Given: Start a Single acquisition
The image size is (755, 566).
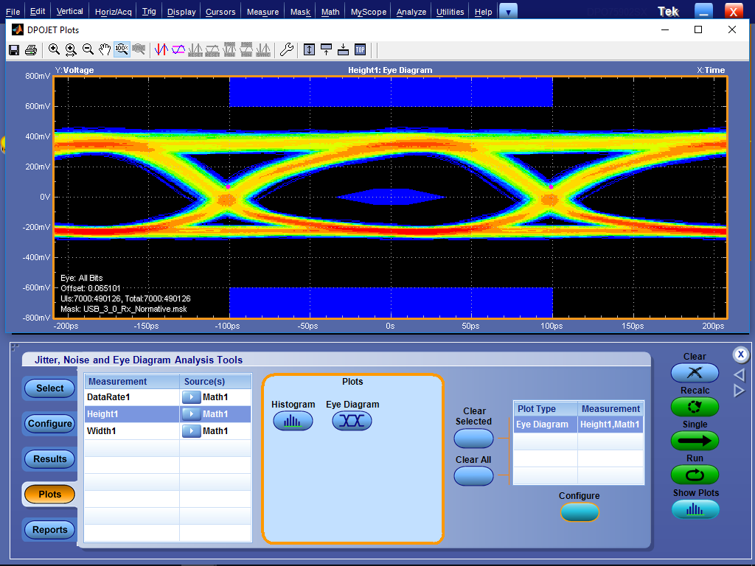Looking at the screenshot, I should (695, 441).
